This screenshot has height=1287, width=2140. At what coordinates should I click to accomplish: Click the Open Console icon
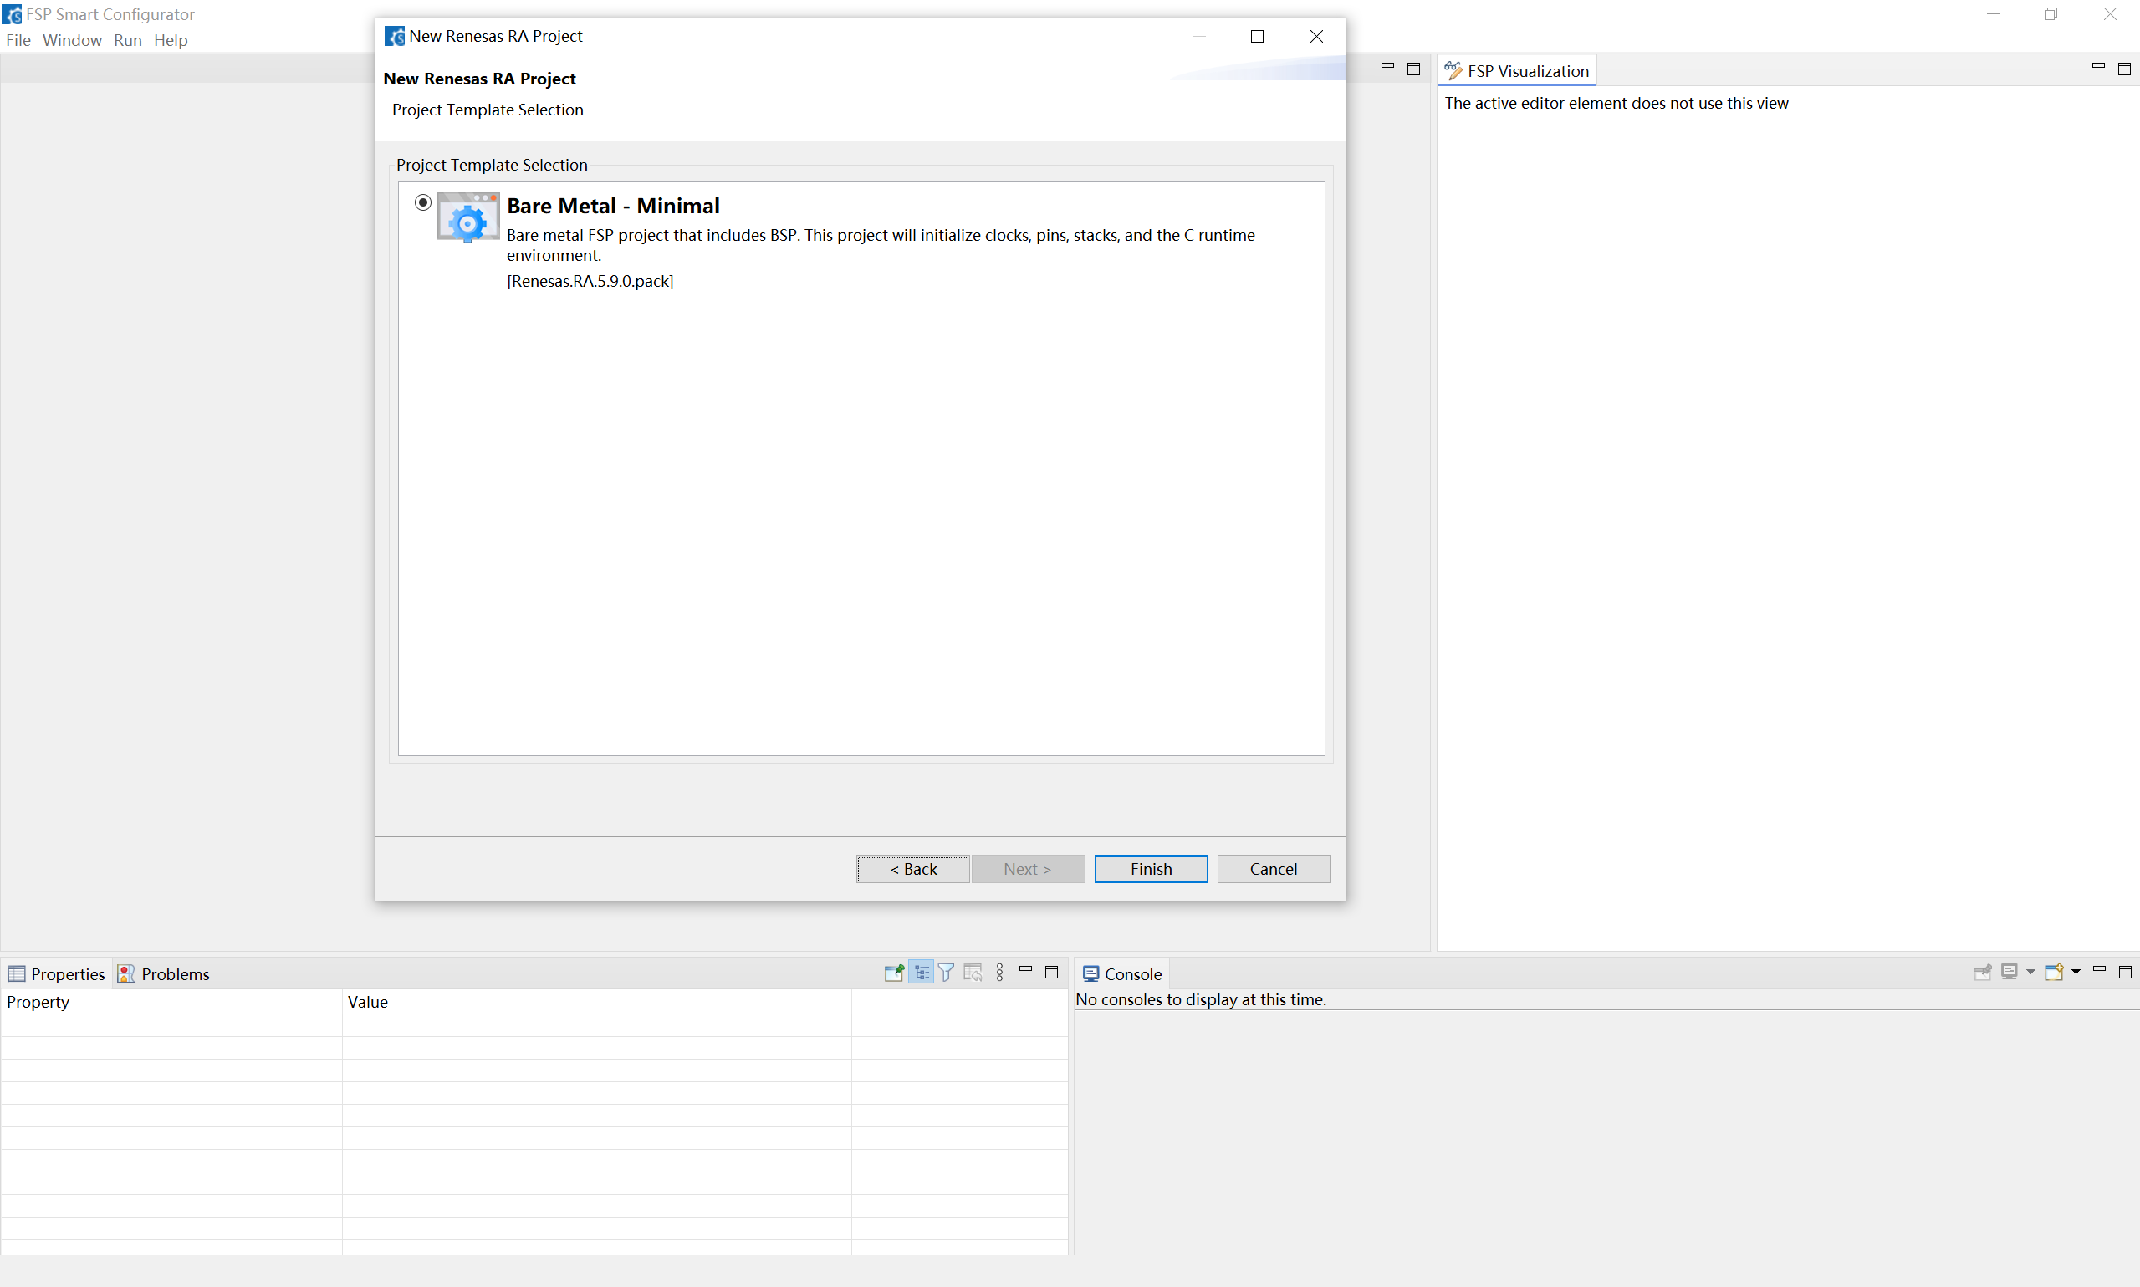click(2054, 973)
